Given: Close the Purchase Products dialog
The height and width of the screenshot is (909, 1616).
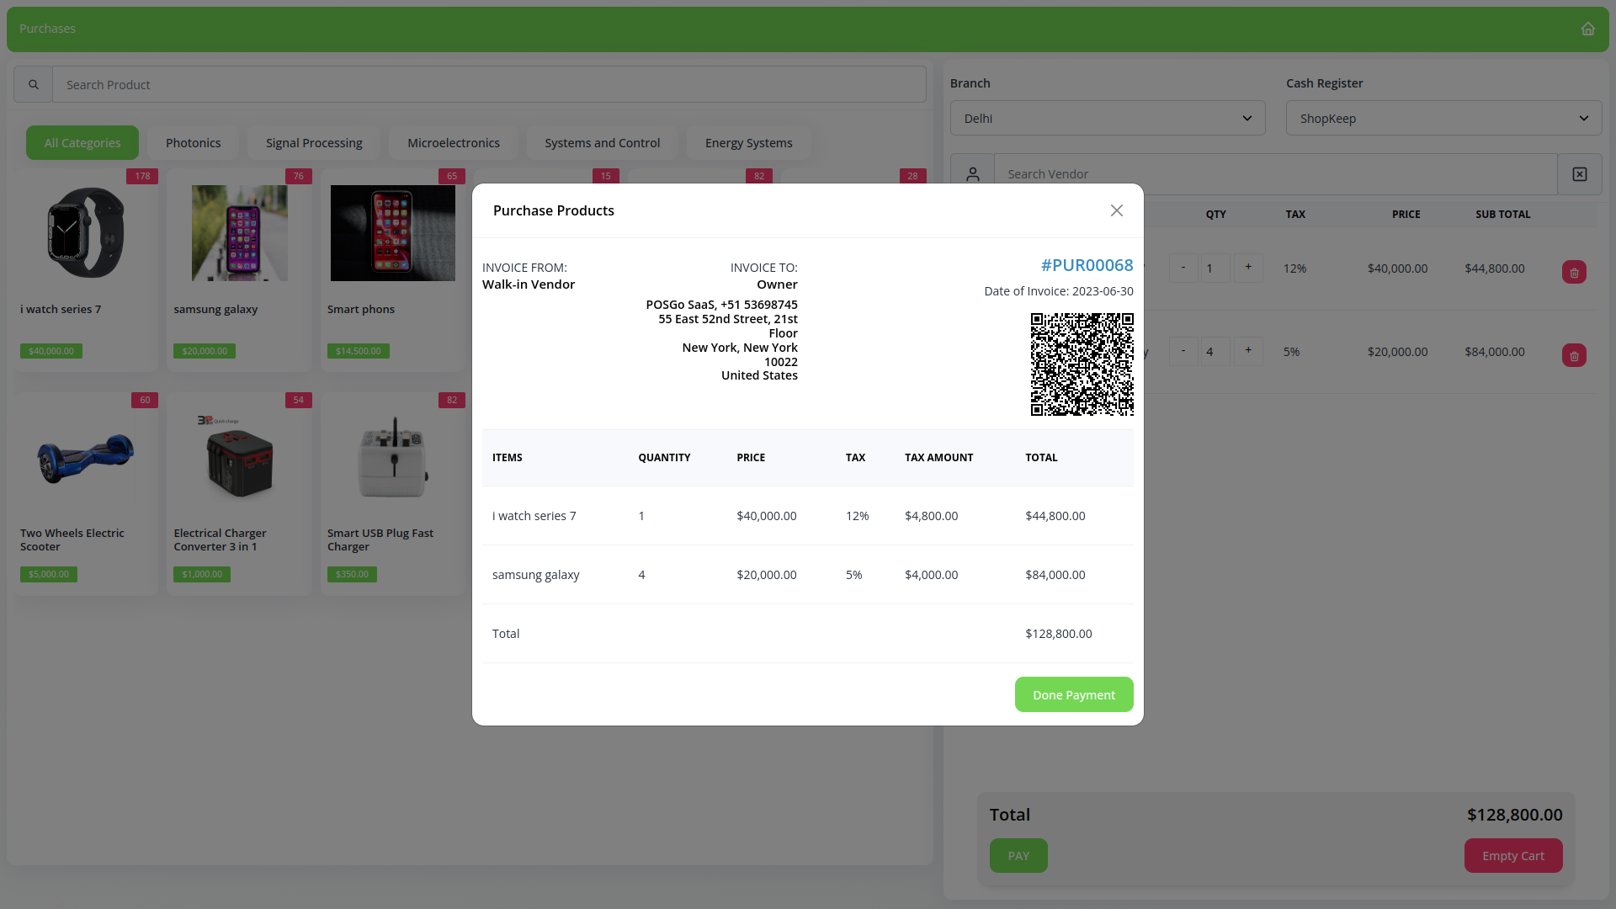Looking at the screenshot, I should coord(1117,210).
